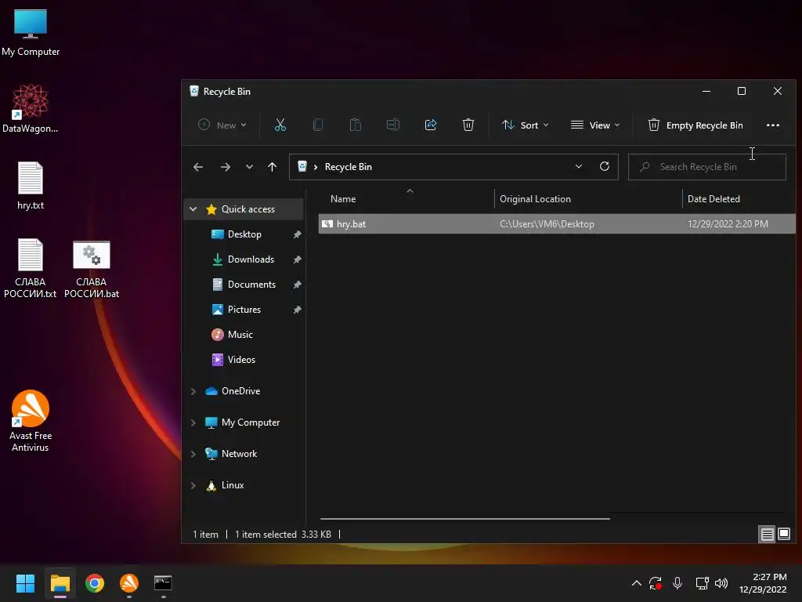
Task: Click the microphone tray icon
Action: 677,583
